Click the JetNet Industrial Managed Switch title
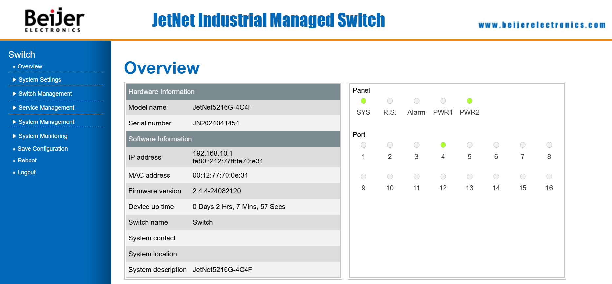This screenshot has height=284, width=612. (x=268, y=20)
